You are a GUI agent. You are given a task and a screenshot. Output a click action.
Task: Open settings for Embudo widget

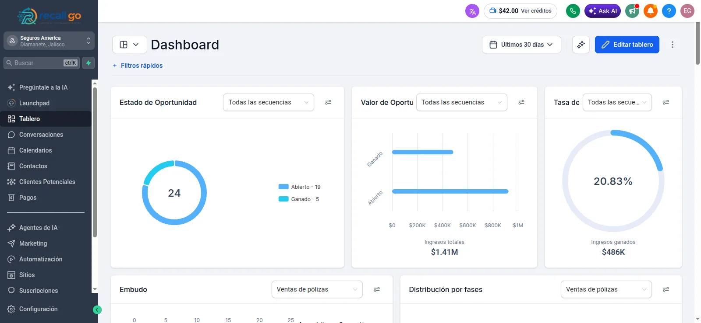coord(377,289)
